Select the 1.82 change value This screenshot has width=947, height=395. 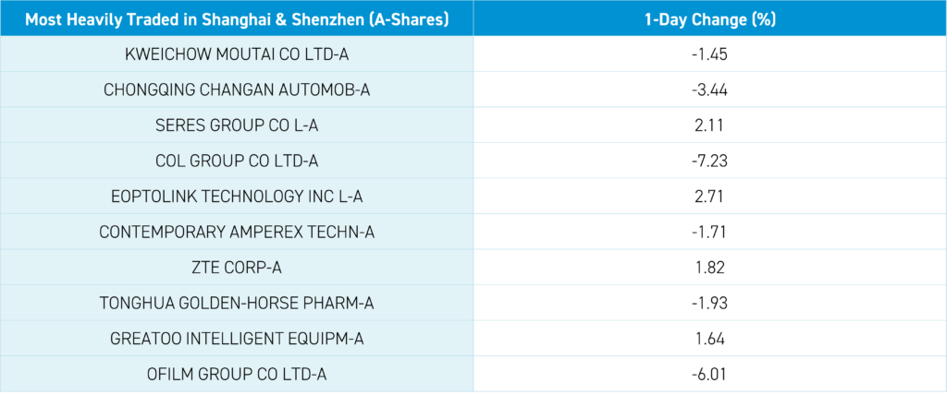(710, 268)
